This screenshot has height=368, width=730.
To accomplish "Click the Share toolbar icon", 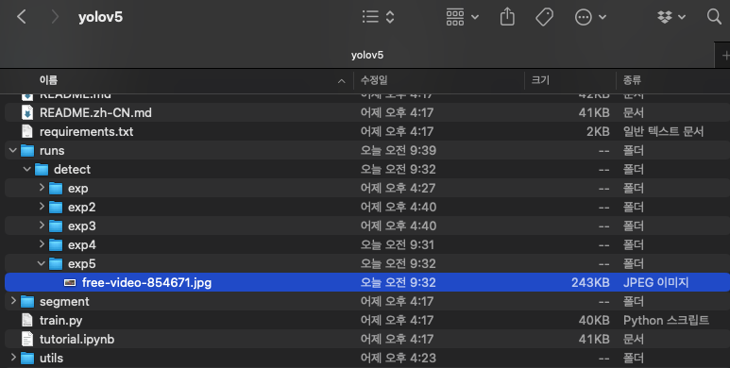I will click(507, 17).
